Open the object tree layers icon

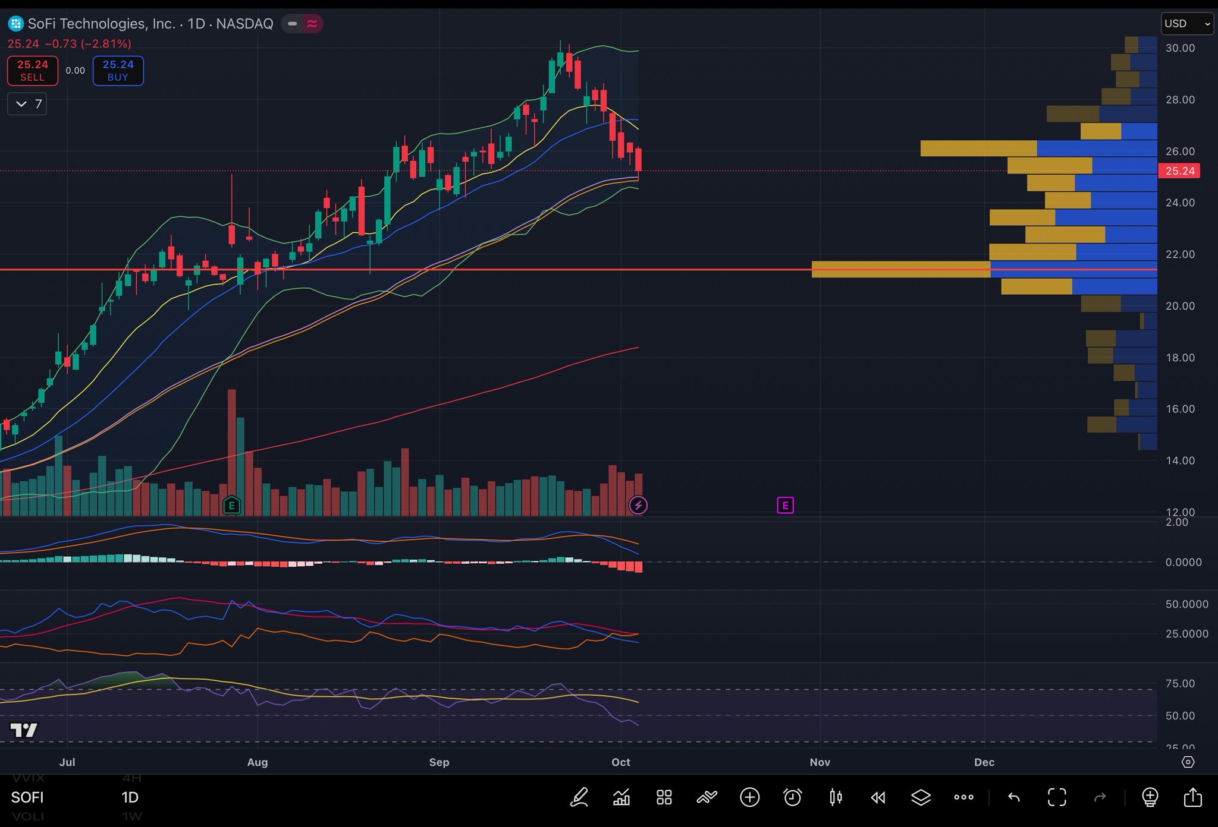click(x=921, y=797)
